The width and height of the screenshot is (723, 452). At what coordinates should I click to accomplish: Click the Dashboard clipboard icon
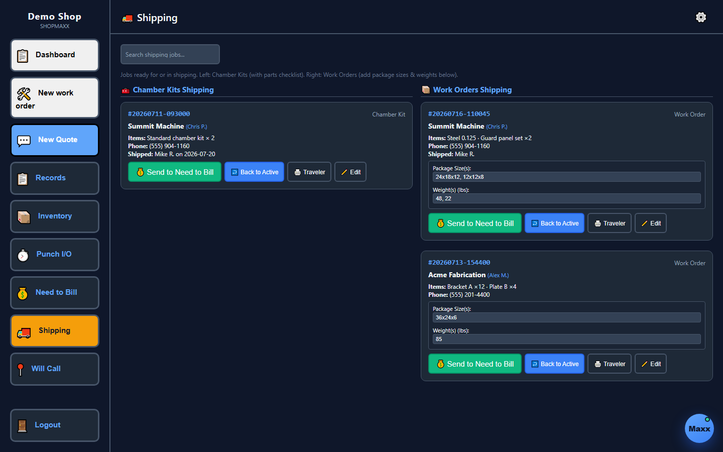coord(23,56)
